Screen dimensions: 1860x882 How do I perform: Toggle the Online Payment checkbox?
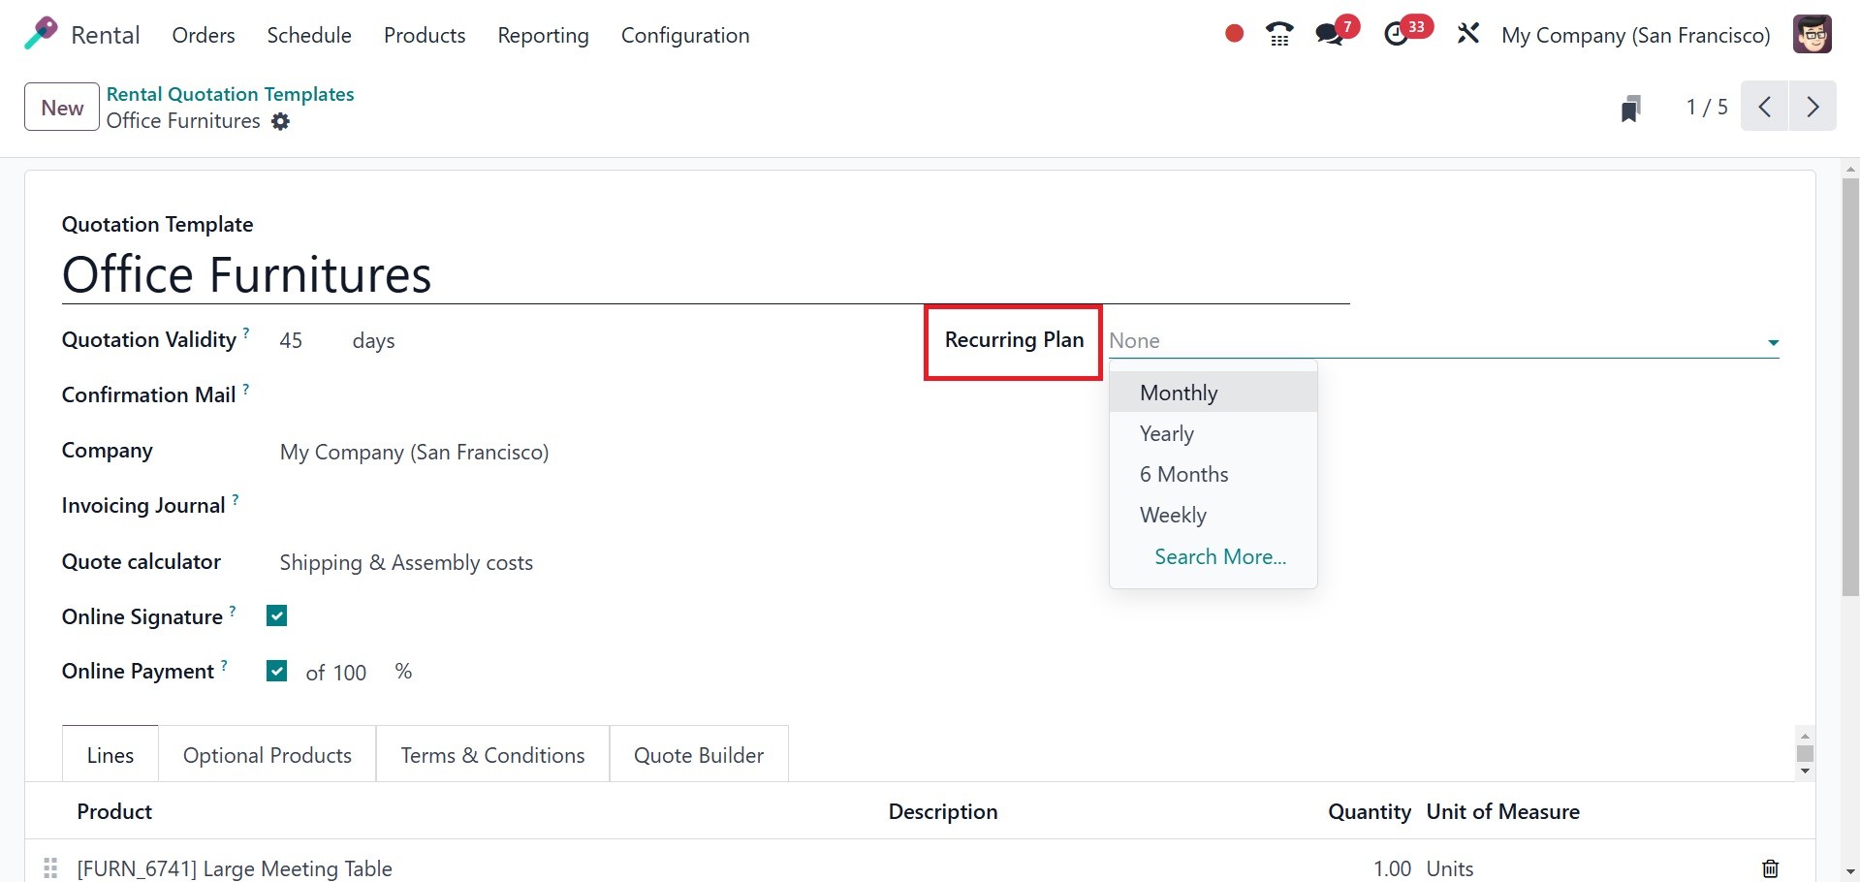(x=277, y=671)
